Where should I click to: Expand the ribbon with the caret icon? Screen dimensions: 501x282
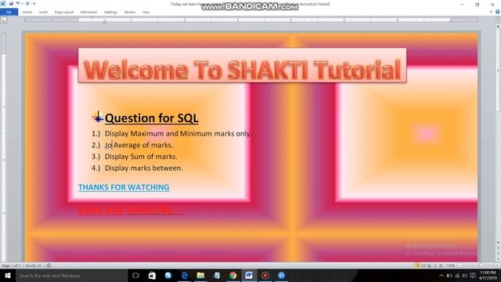coord(491,12)
